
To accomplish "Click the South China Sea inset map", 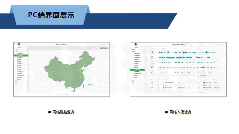I will [90, 88].
